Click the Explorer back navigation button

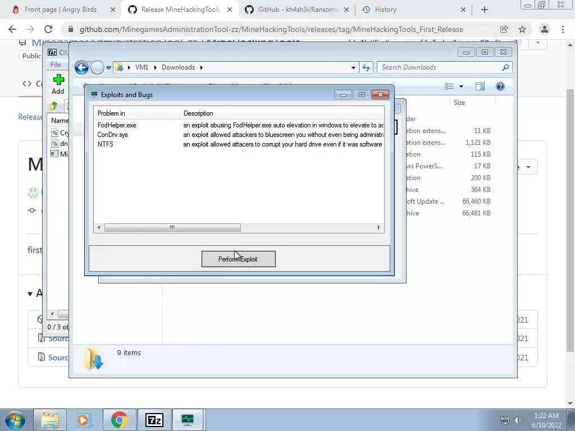coord(81,67)
